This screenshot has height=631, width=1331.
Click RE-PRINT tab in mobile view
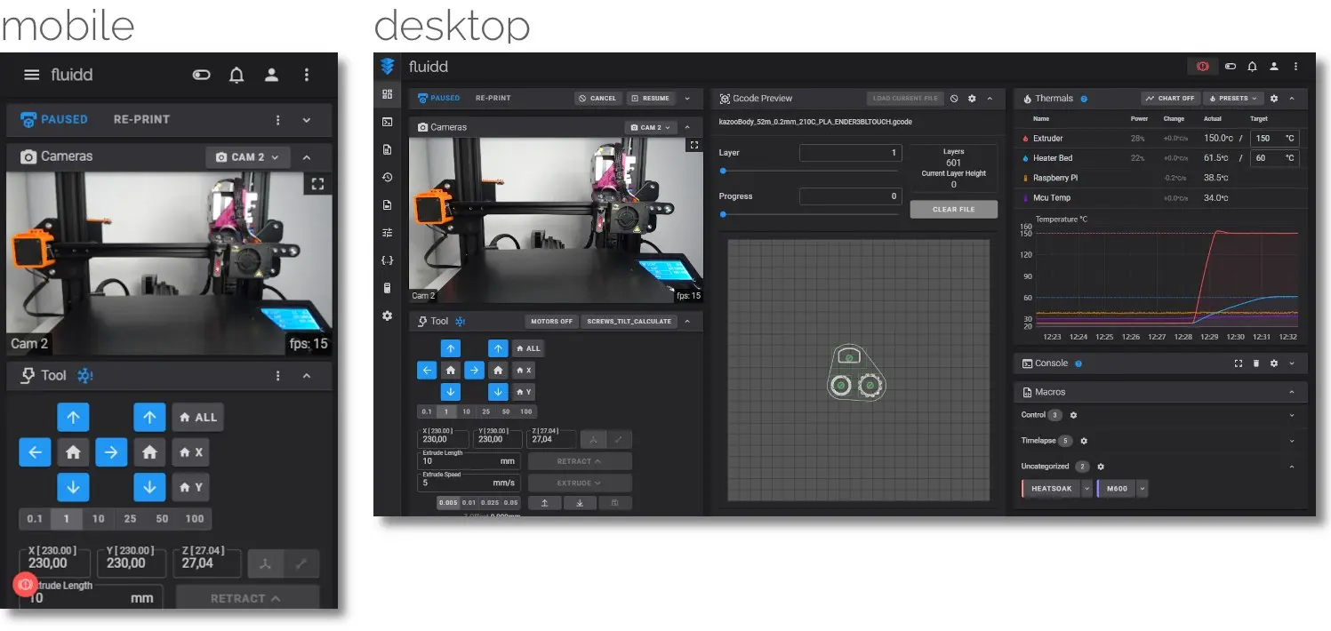[x=141, y=119]
